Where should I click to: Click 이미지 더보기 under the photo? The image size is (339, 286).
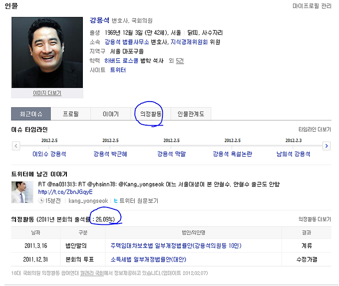click(47, 93)
